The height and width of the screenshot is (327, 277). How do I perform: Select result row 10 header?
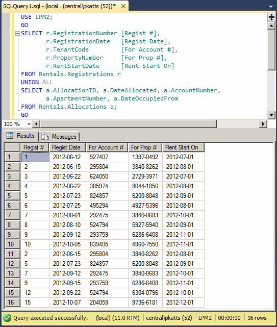click(x=12, y=244)
